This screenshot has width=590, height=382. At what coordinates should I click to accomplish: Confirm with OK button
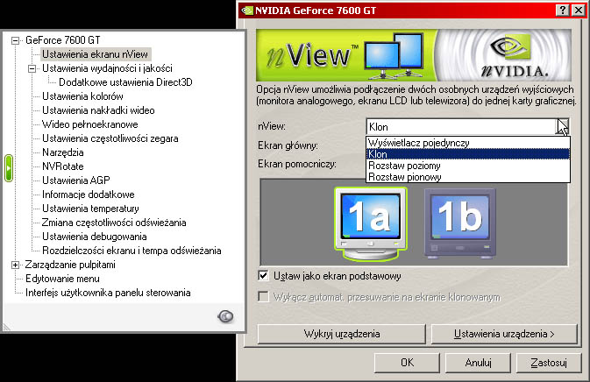[407, 363]
